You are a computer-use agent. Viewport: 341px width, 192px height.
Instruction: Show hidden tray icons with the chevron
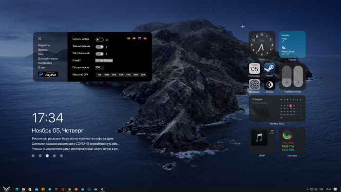[x=307, y=190]
